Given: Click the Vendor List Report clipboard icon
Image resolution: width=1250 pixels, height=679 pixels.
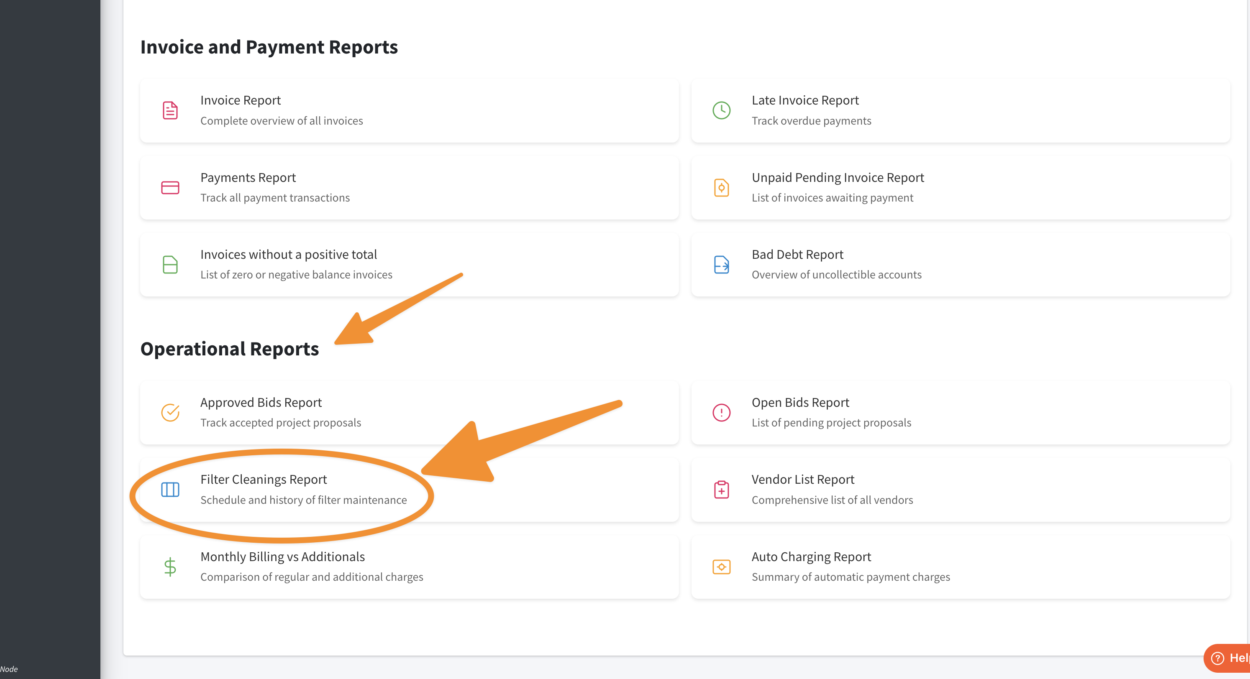Looking at the screenshot, I should point(721,490).
